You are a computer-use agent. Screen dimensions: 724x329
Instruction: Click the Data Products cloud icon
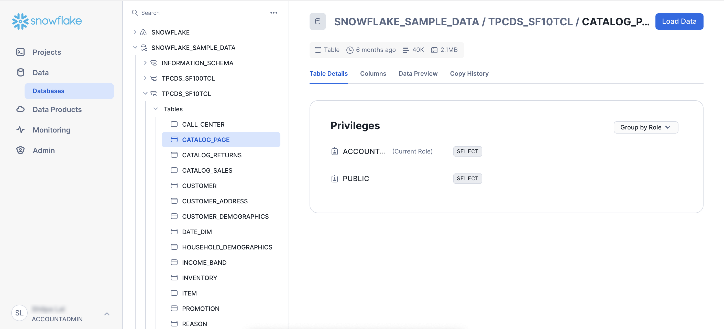pyautogui.click(x=20, y=109)
